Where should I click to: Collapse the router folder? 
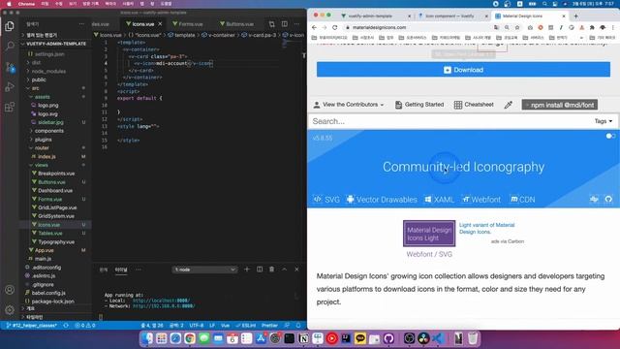click(x=42, y=148)
